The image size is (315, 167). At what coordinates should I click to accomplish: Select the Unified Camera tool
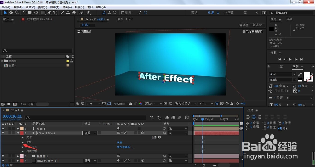(x=30, y=13)
